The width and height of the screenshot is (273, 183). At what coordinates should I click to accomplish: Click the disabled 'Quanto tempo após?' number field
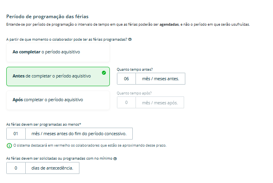[126, 102]
